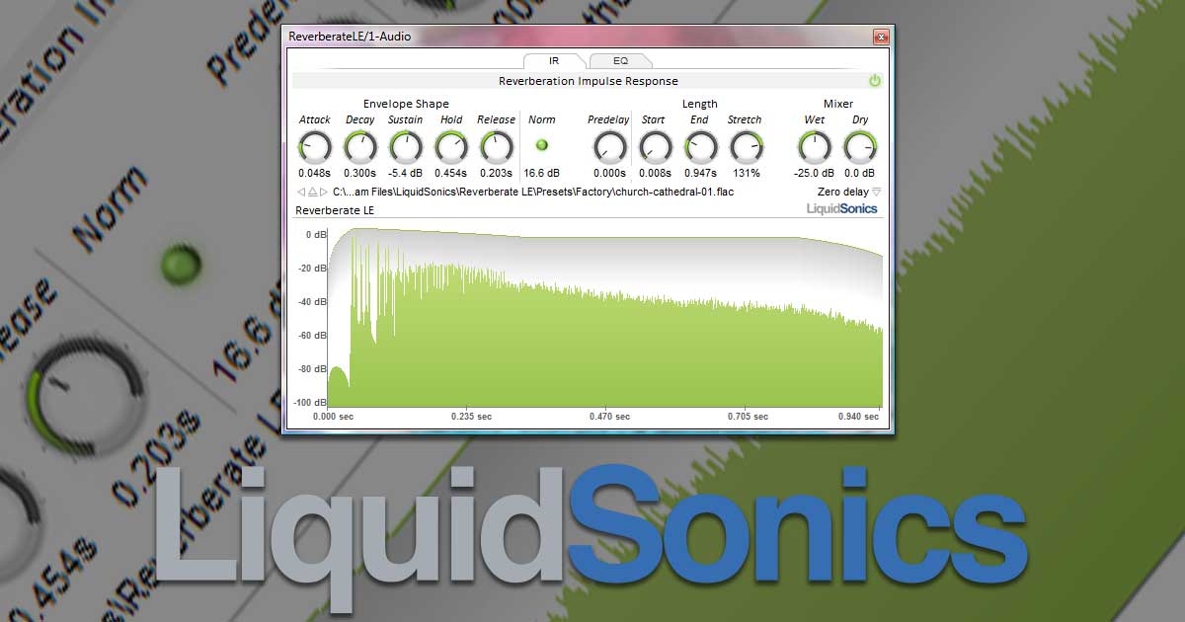Click the Sustain knob
Viewport: 1185px width, 622px height.
tap(406, 148)
